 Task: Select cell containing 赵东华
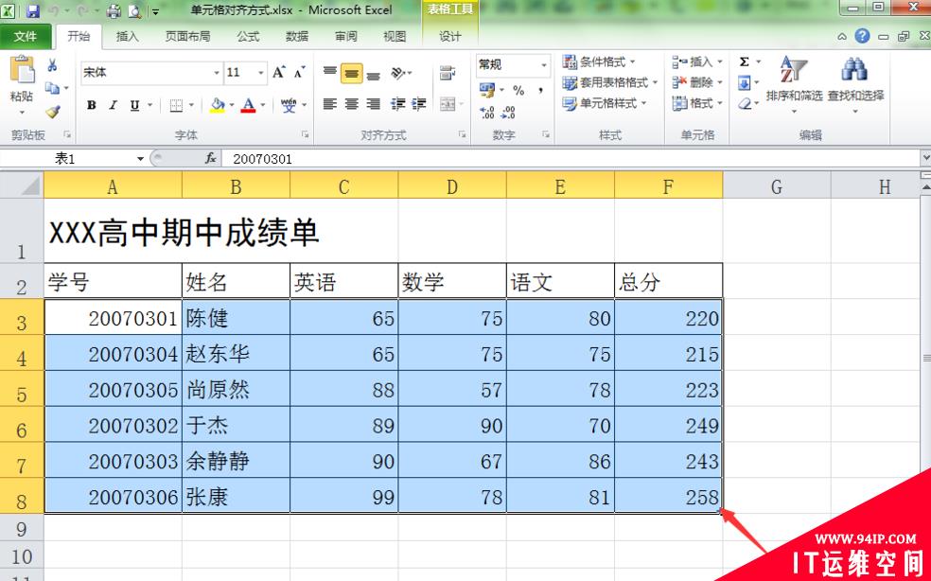point(236,354)
